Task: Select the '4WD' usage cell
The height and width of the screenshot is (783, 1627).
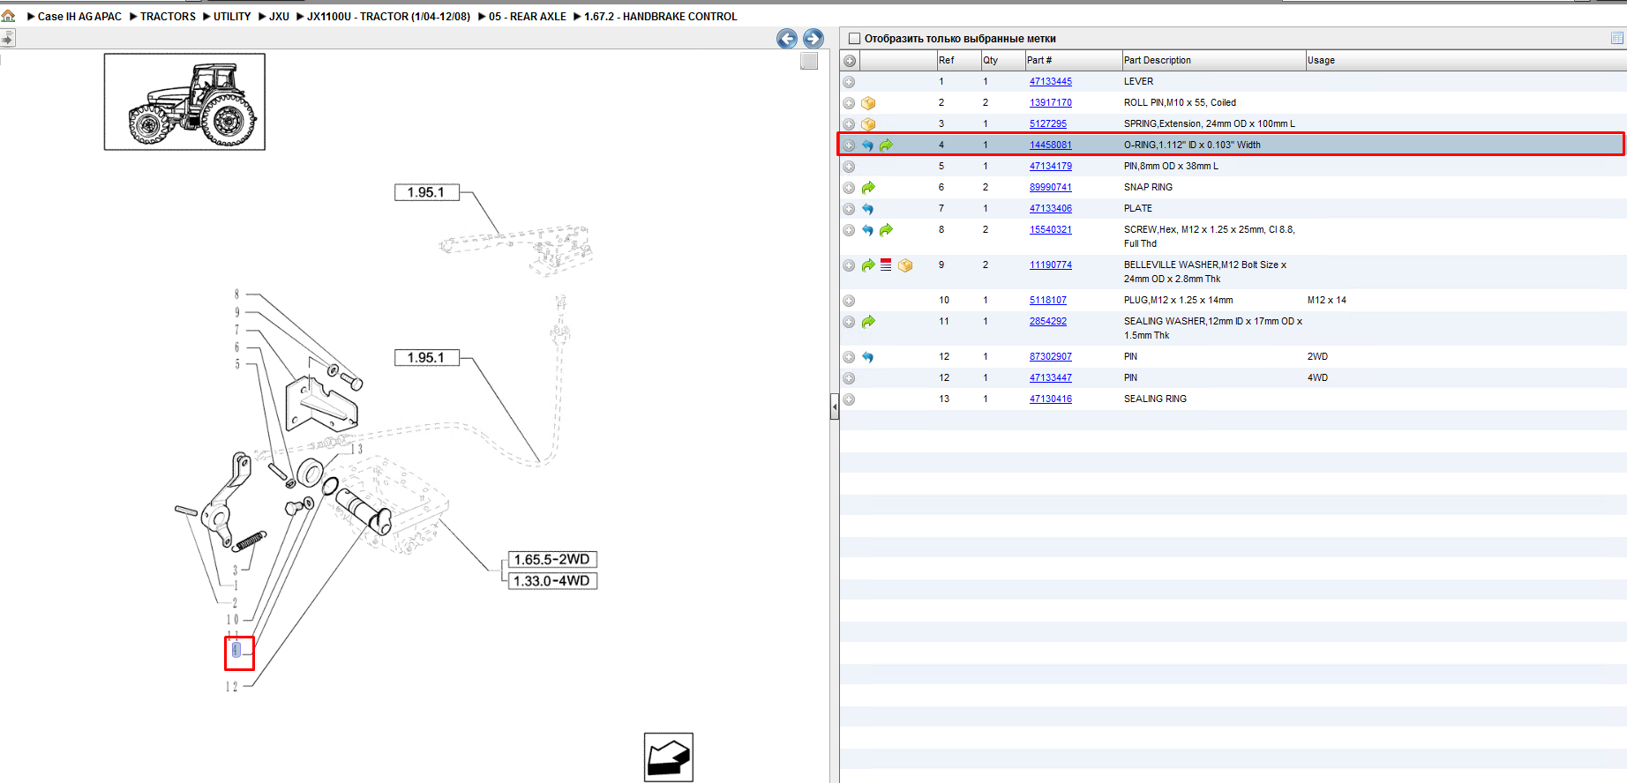Action: point(1317,377)
